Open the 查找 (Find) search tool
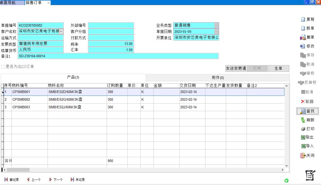The width and height of the screenshot is (321, 185). [307, 111]
